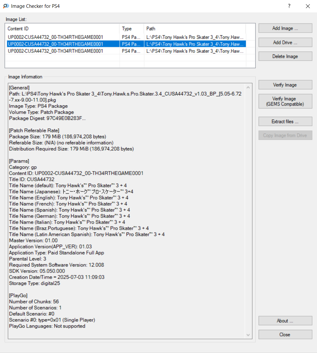Select the highlighted second image list row
This screenshot has height=353, width=317.
pos(126,44)
